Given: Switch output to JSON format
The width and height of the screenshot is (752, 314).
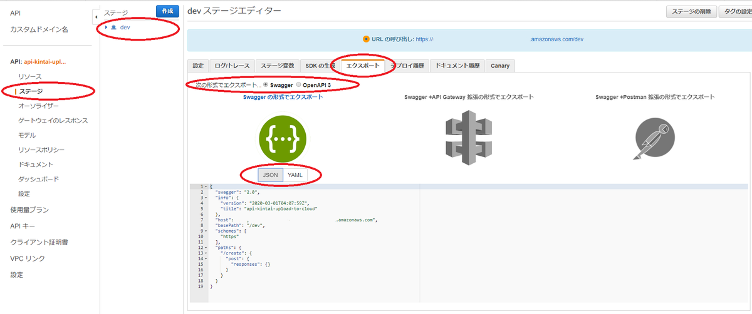Looking at the screenshot, I should (x=270, y=175).
